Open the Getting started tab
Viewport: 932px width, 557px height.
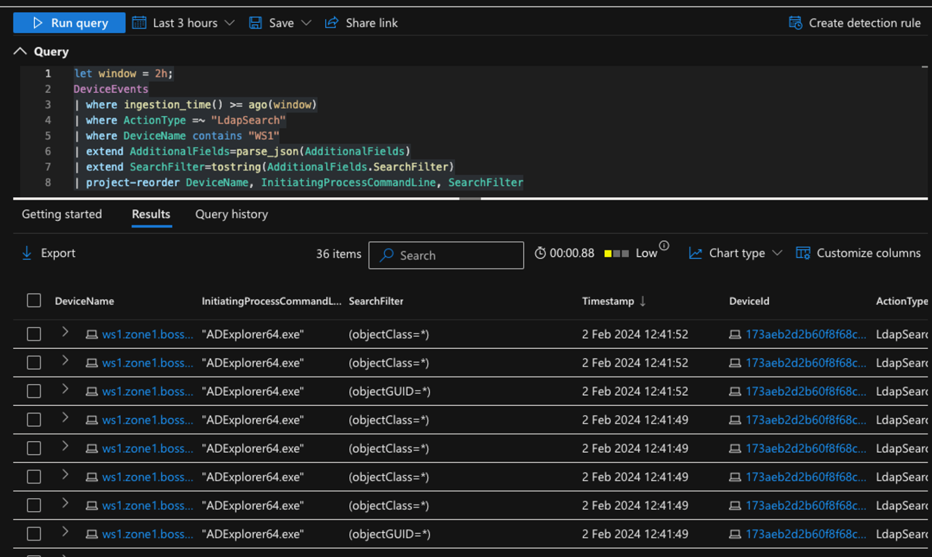tap(62, 214)
